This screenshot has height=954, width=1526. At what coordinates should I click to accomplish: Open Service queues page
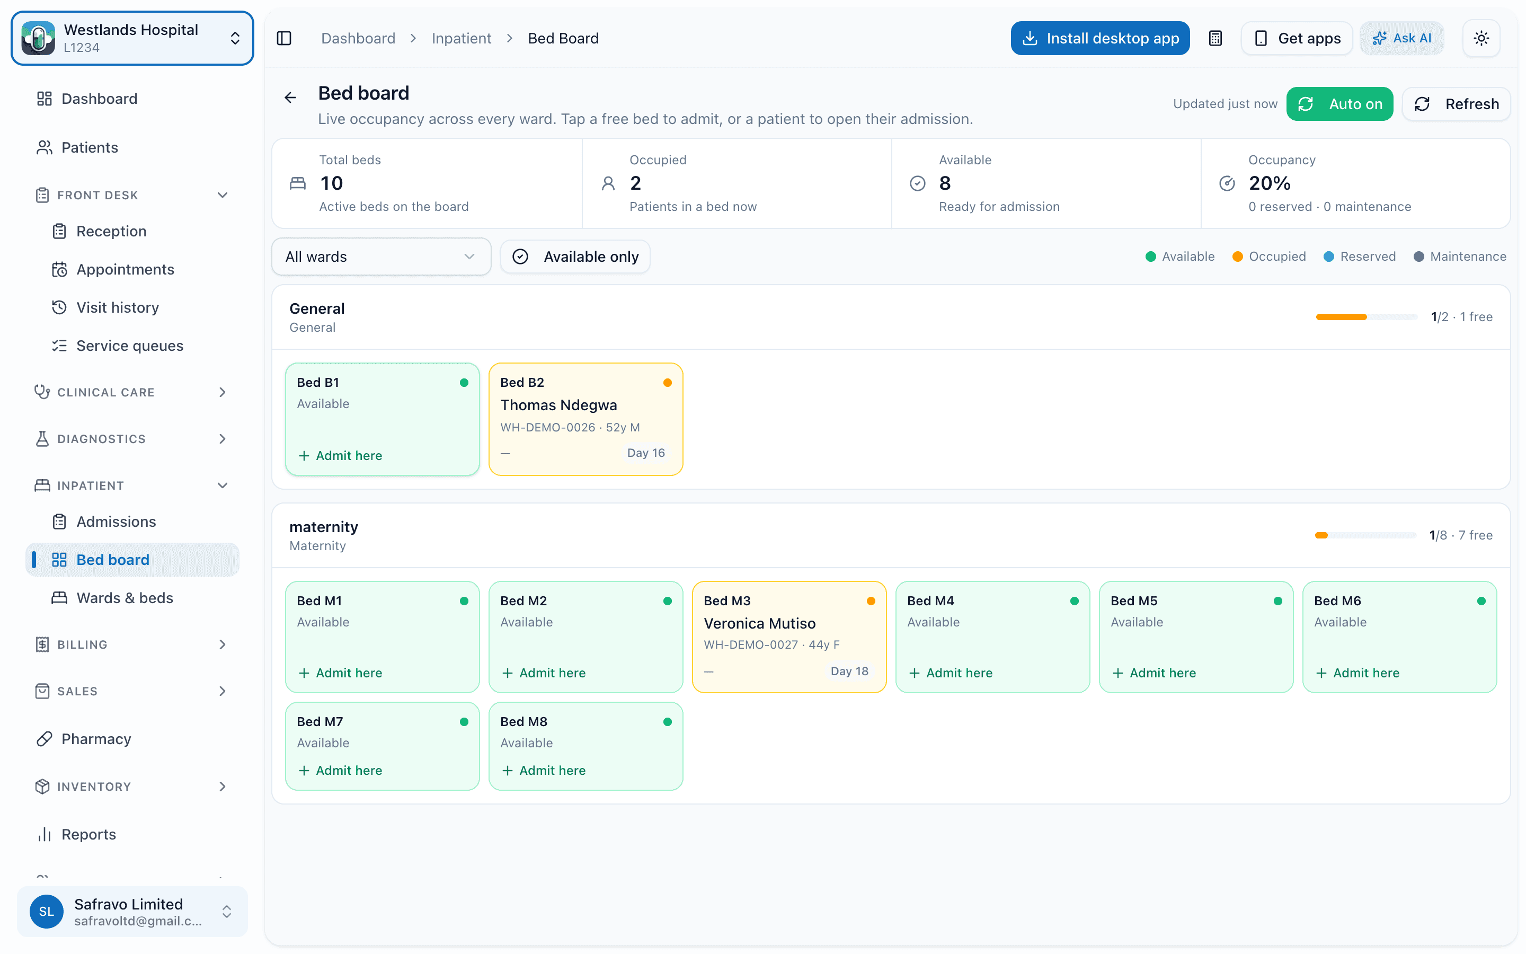click(132, 346)
